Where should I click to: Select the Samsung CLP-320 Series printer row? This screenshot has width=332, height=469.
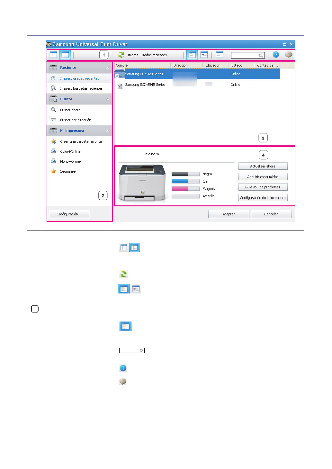pos(197,74)
